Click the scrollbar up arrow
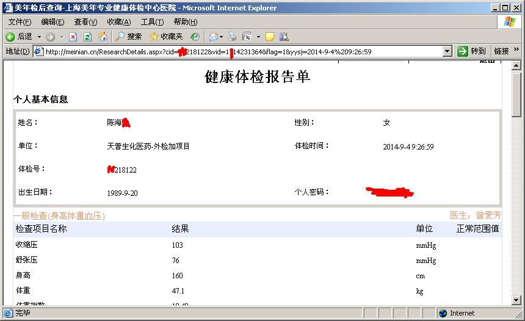The height and width of the screenshot is (321, 525). [516, 66]
